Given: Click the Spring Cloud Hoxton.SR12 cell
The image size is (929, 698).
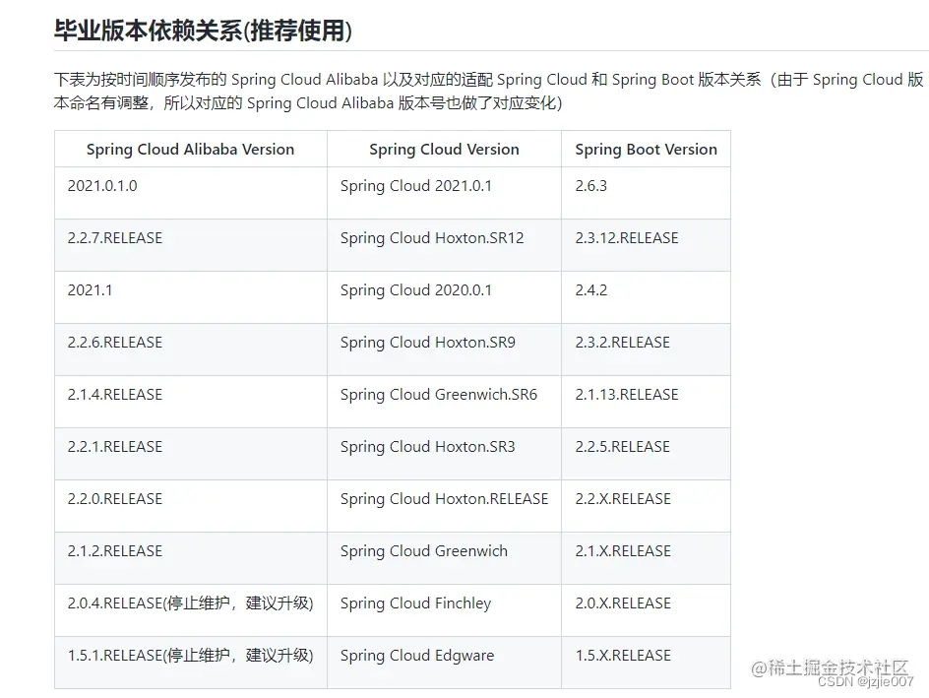Looking at the screenshot, I should click(x=445, y=245).
